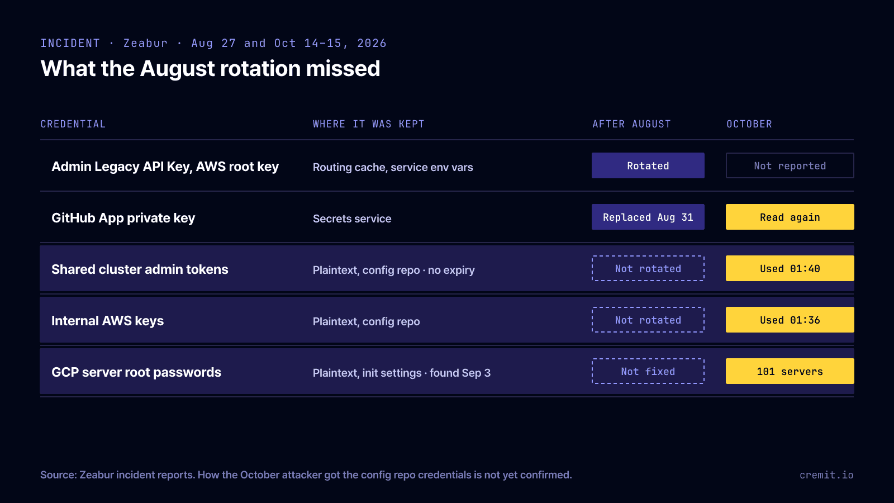The image size is (894, 503).
Task: Click the 'Rotated' status badge
Action: click(x=648, y=165)
